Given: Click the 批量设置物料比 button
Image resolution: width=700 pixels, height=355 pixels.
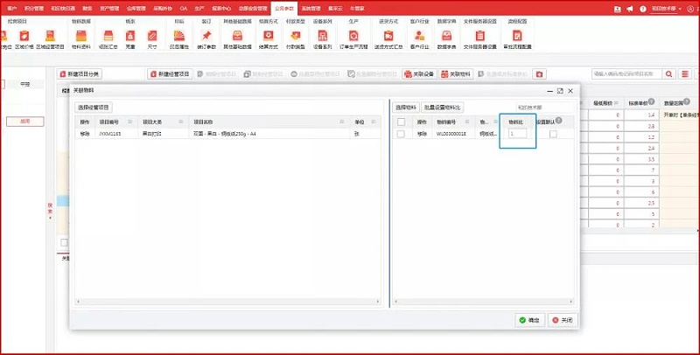Looking at the screenshot, I should (x=442, y=107).
